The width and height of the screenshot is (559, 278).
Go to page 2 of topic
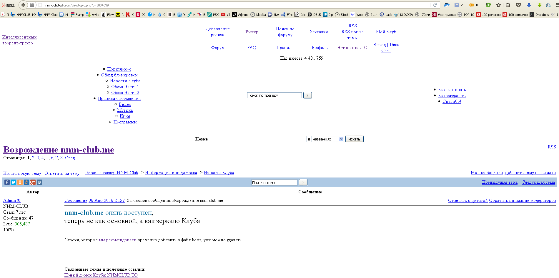33,158
